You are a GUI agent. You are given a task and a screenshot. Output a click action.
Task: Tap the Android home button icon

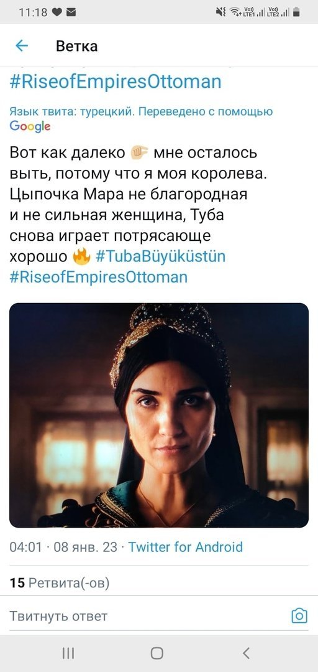pos(157,653)
